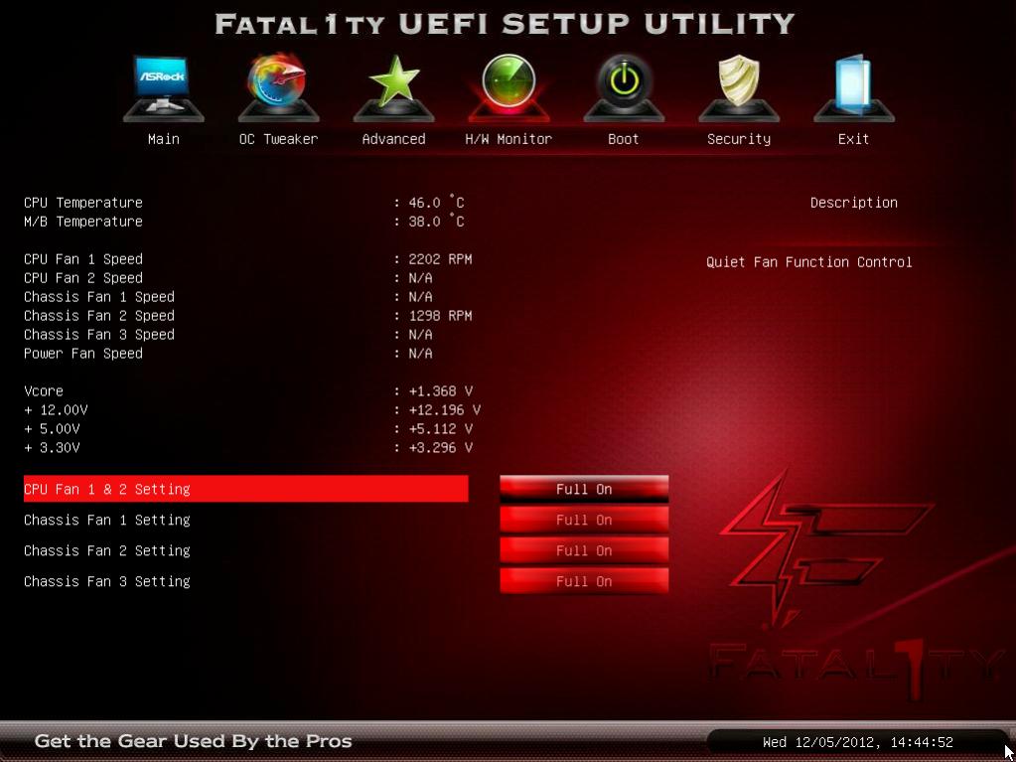Select the CPU Fan 1 & 2 Setting row
1016x762 pixels.
pyautogui.click(x=245, y=489)
